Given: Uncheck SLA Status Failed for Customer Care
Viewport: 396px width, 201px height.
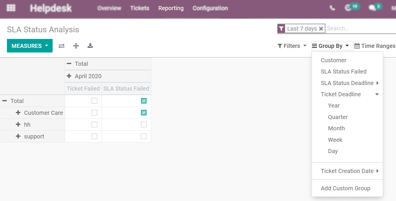Looking at the screenshot, I should pyautogui.click(x=144, y=112).
